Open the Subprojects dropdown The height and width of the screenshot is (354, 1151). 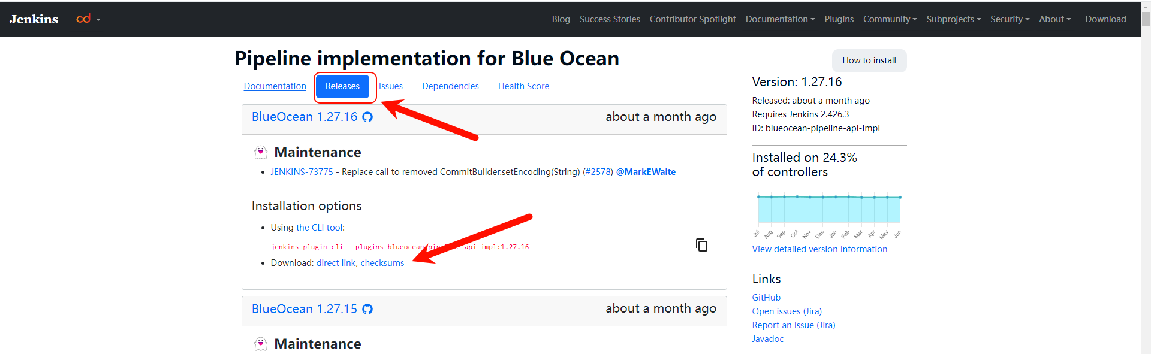coord(953,19)
